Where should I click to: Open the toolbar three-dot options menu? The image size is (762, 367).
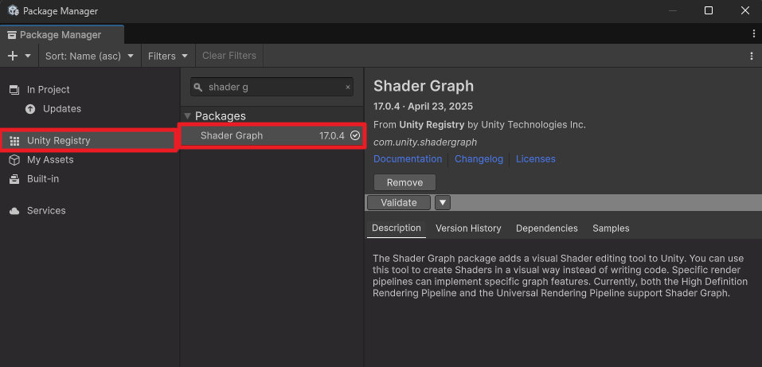752,56
